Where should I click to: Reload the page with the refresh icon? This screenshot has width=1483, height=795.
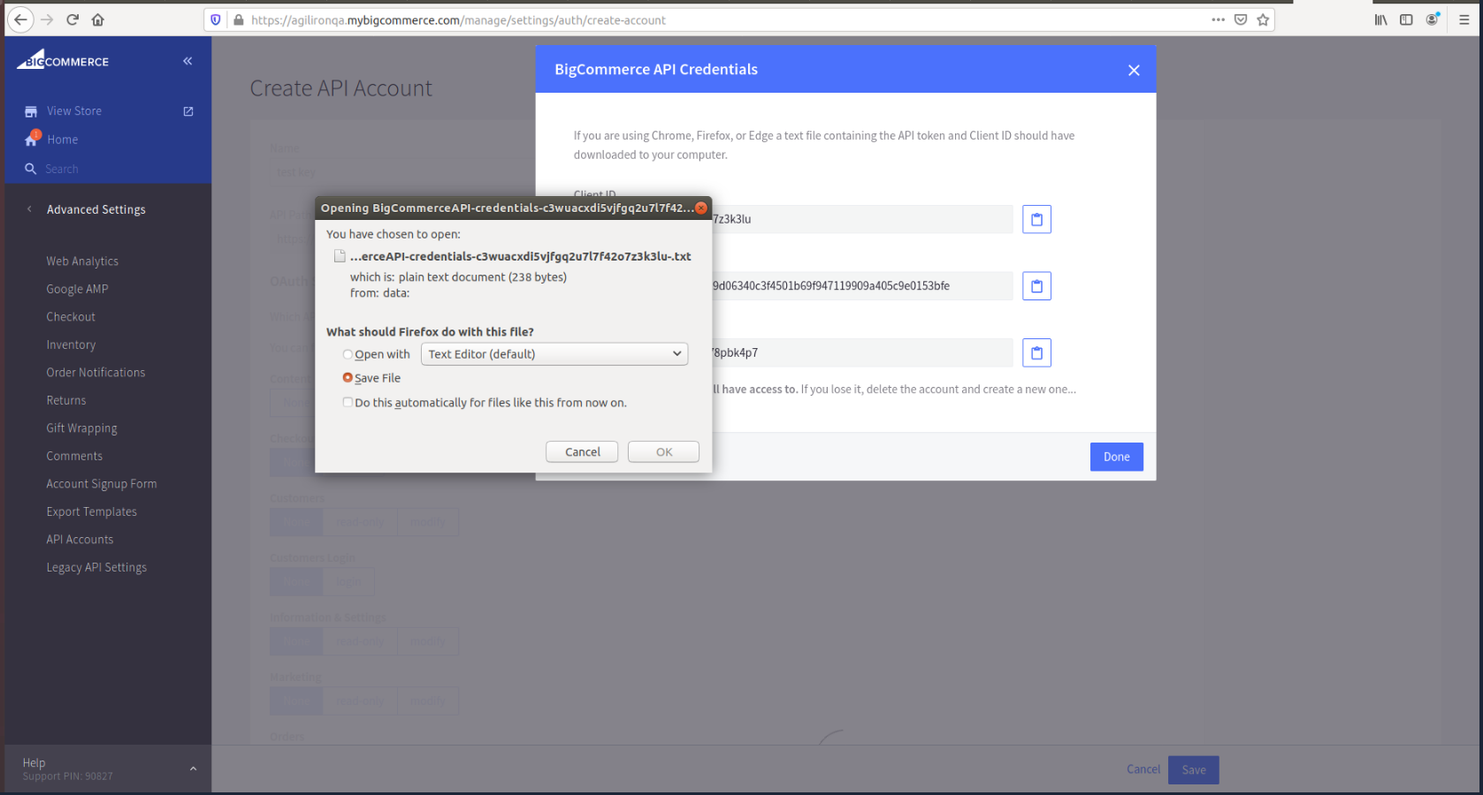(73, 19)
